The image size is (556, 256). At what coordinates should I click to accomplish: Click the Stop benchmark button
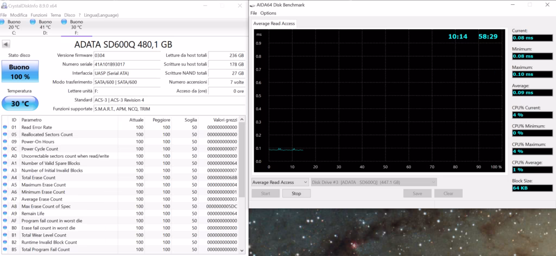pos(296,193)
